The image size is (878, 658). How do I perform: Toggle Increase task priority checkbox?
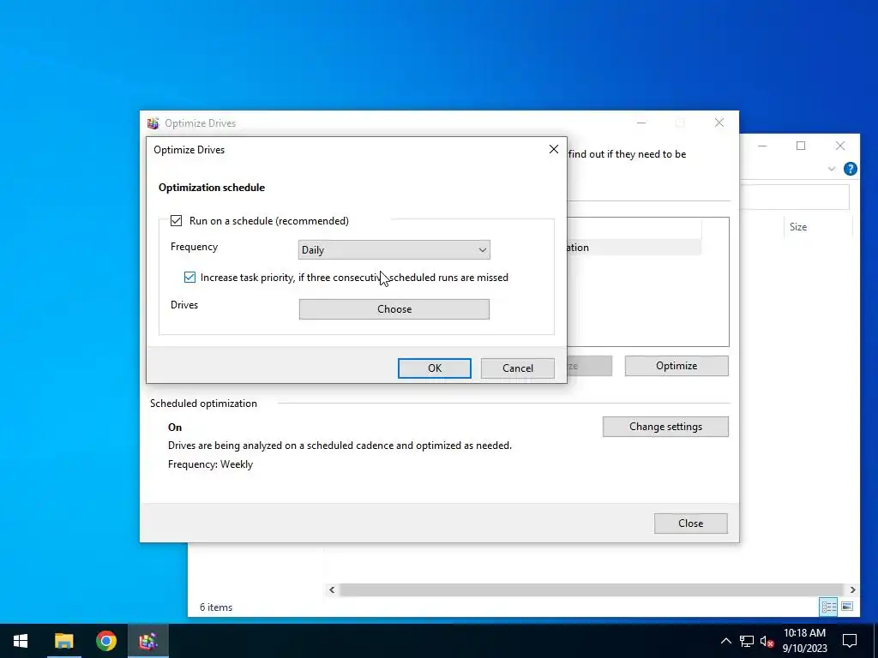pos(189,277)
